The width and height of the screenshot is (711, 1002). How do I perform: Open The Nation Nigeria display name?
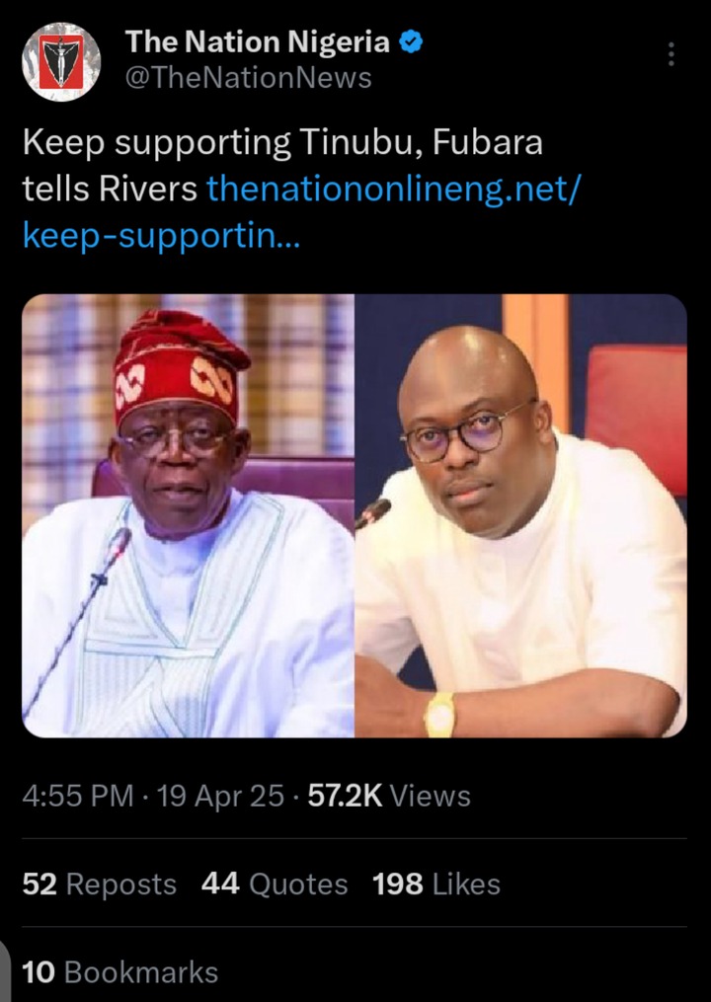click(258, 42)
